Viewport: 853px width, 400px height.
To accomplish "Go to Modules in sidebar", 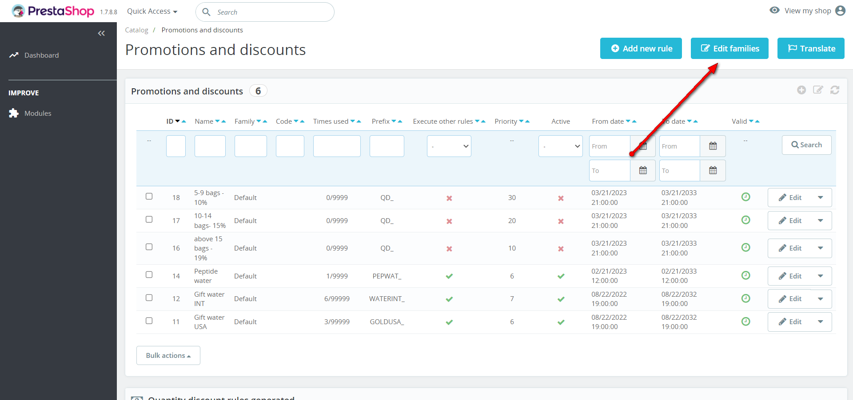I will click(38, 114).
